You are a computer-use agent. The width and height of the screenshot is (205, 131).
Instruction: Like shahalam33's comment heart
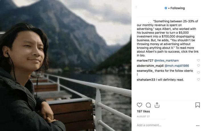tap(198, 80)
